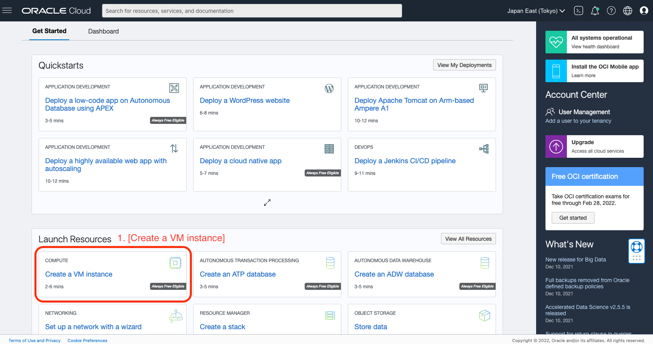653x344 pixels.
Task: Click the WordPress logo icon
Action: click(329, 88)
